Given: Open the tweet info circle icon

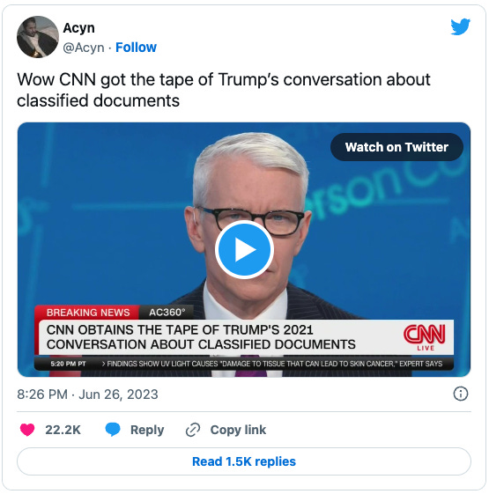Looking at the screenshot, I should click(x=461, y=394).
